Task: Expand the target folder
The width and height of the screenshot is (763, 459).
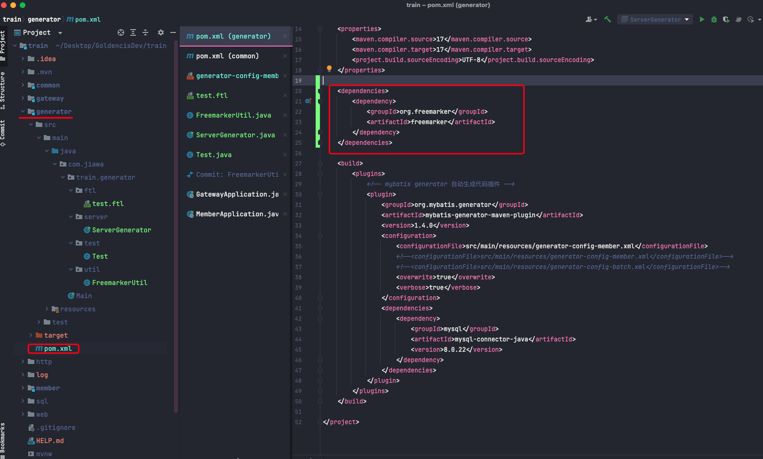Action: (31, 335)
